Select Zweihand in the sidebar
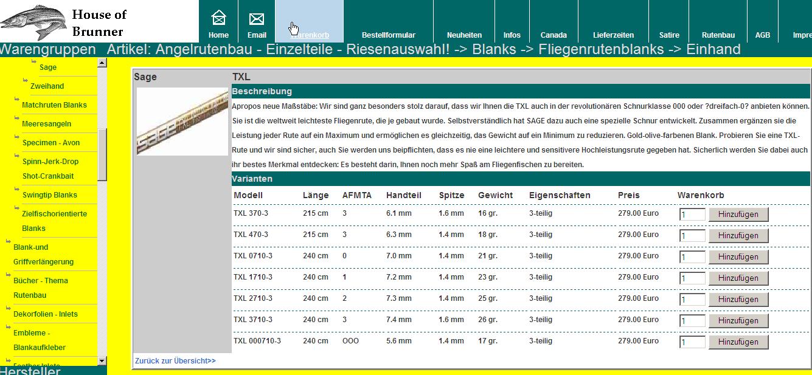This screenshot has height=375, width=812. pos(47,86)
